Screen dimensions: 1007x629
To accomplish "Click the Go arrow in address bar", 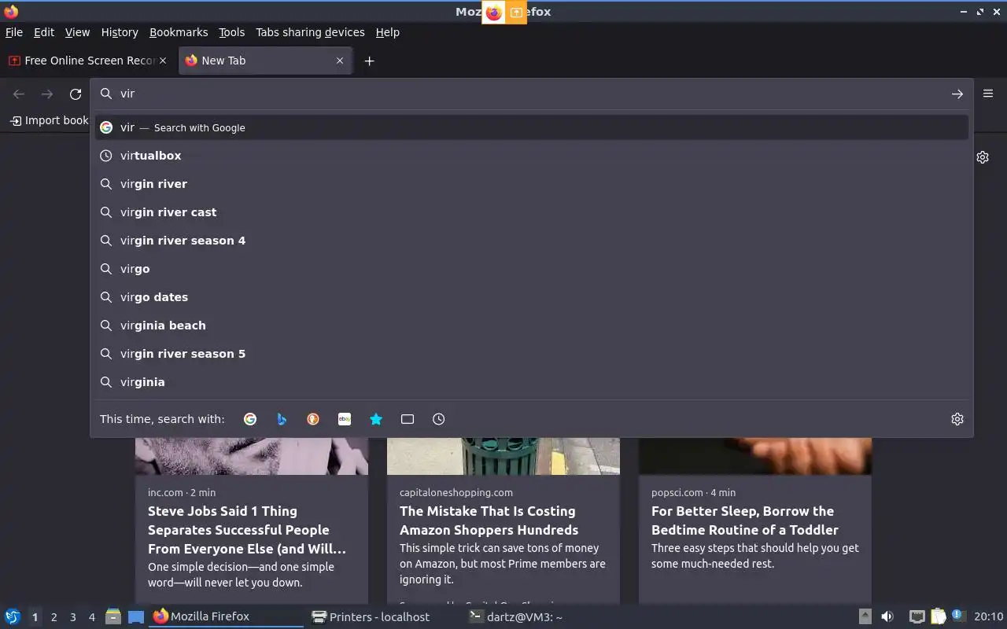I will [957, 94].
